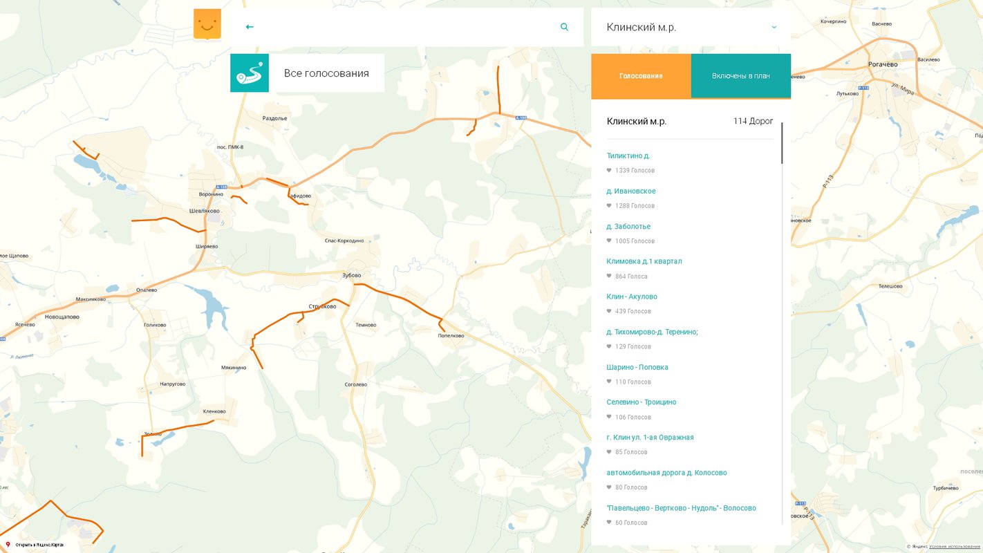983x553 pixels.
Task: Click heart icon next to 1005 Голосов
Action: coord(609,241)
